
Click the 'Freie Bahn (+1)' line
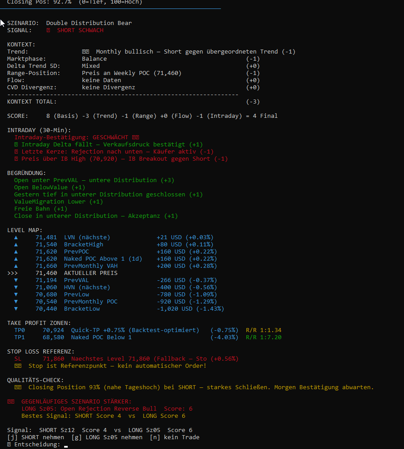click(41, 209)
